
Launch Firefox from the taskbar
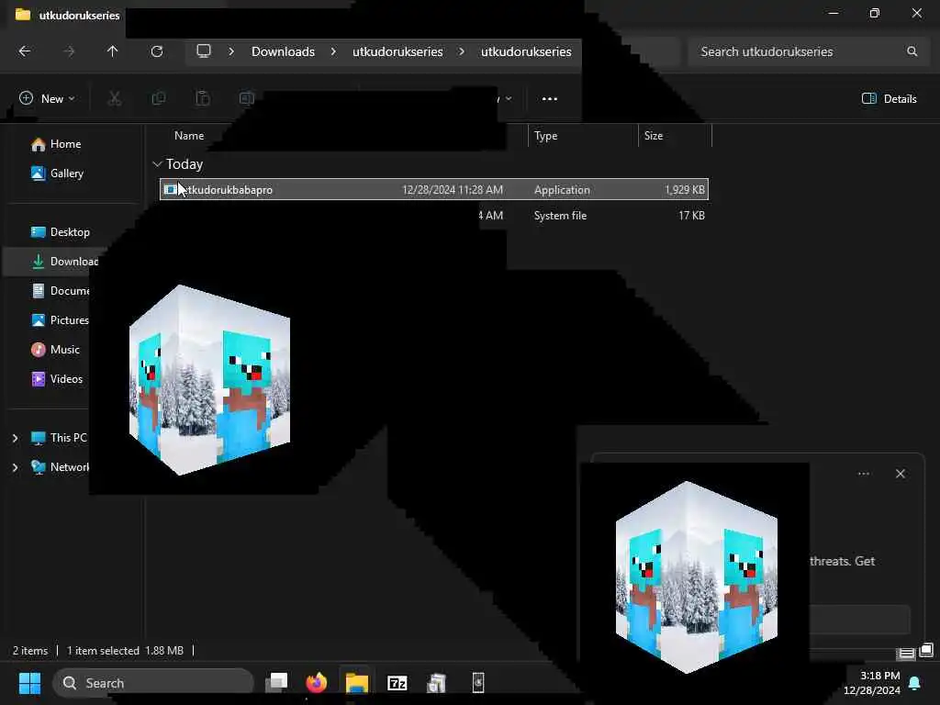pos(317,682)
